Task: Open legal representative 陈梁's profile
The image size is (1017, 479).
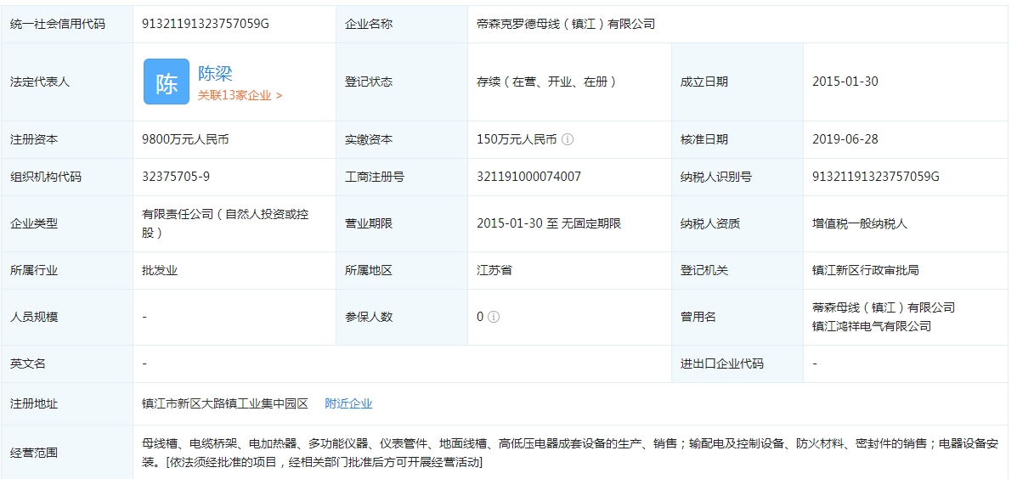Action: (x=215, y=74)
